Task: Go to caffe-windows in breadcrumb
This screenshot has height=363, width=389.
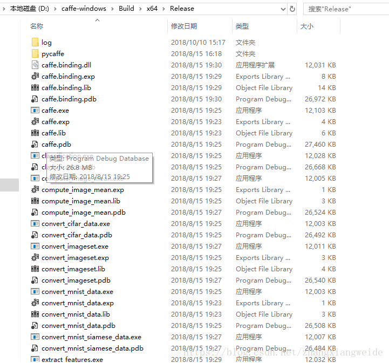Action: (x=84, y=9)
